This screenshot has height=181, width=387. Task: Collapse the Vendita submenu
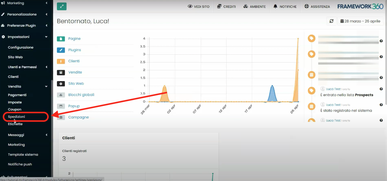[x=46, y=87]
